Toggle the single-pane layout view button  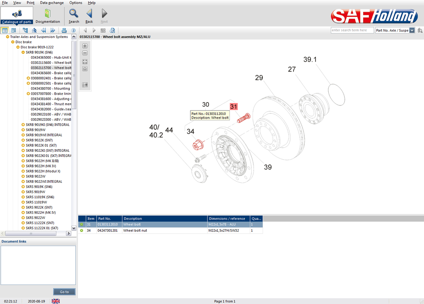[x=5, y=30]
